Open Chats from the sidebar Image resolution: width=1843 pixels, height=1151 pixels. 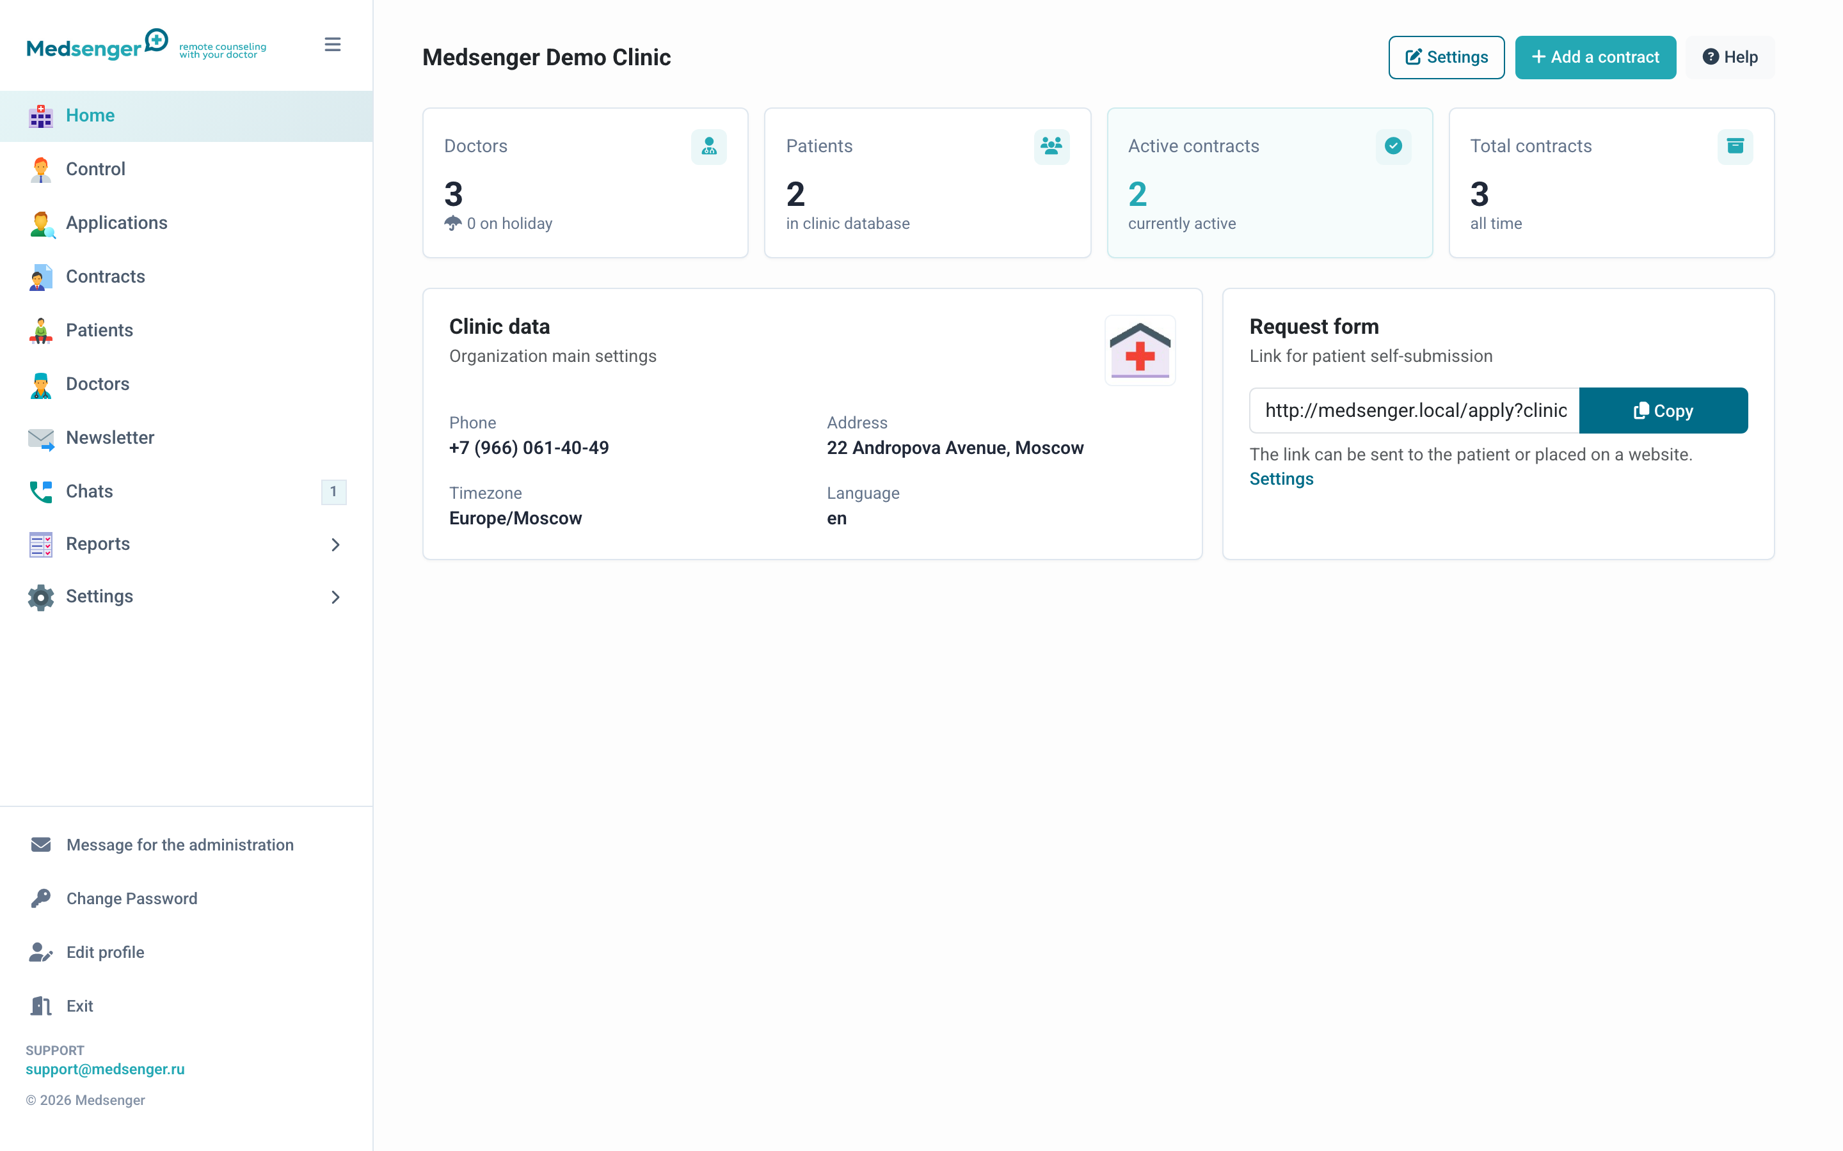tap(187, 492)
